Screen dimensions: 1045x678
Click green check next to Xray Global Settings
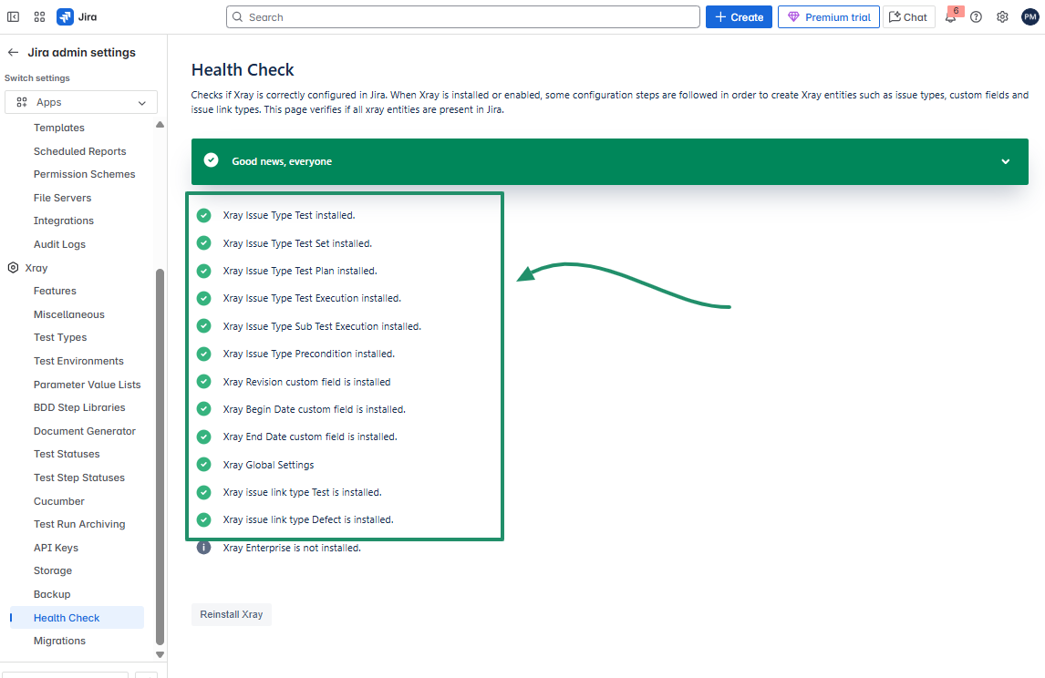point(204,465)
